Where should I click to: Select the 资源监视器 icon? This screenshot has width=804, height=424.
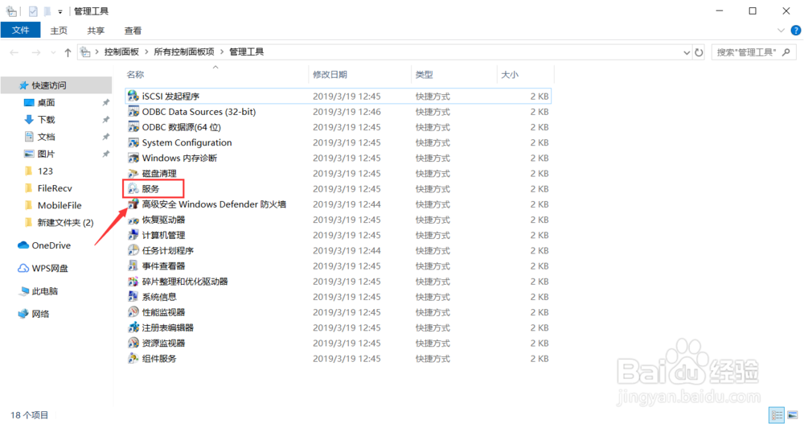[x=133, y=343]
